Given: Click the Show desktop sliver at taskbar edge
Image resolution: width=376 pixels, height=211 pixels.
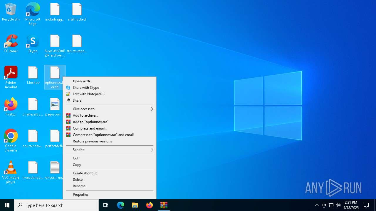Looking at the screenshot, I should click(375, 205).
